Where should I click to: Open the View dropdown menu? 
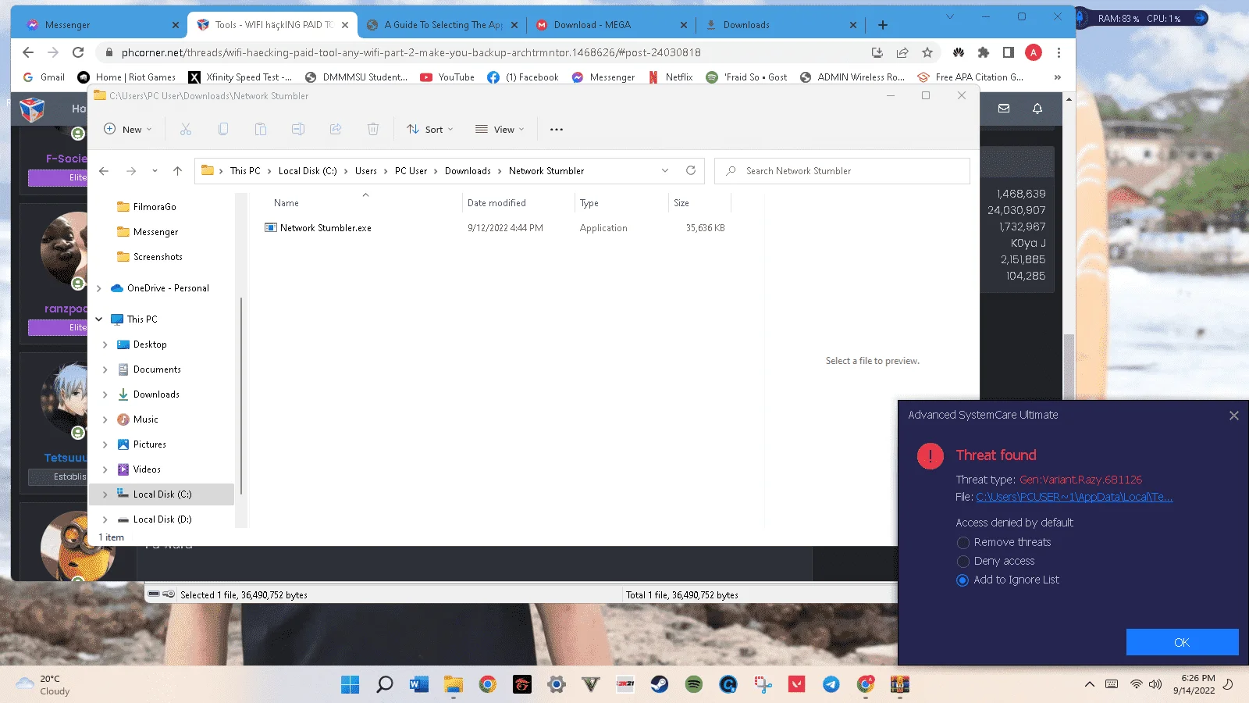click(500, 130)
